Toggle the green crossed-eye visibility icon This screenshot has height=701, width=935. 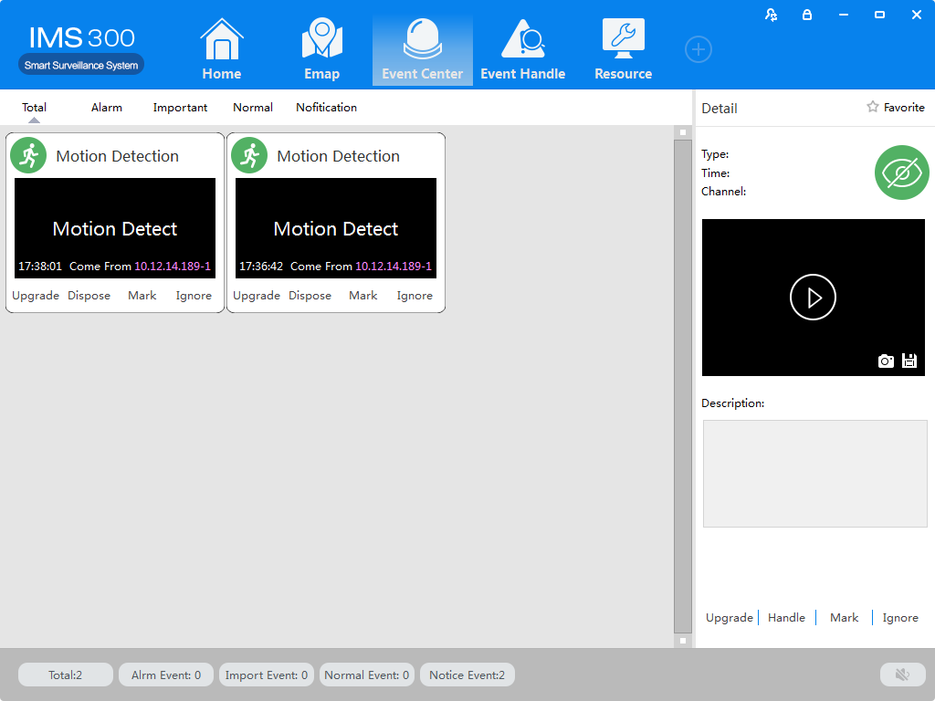(x=901, y=173)
